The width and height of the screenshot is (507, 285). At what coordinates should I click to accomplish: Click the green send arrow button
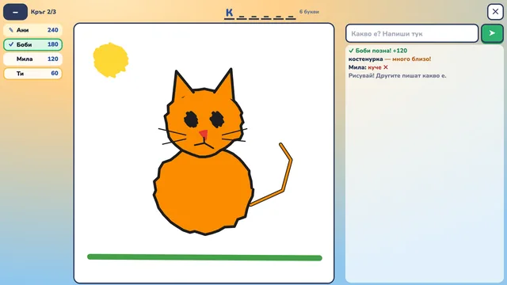[x=492, y=33]
